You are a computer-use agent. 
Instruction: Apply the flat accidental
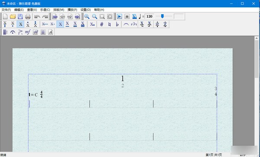(117, 24)
